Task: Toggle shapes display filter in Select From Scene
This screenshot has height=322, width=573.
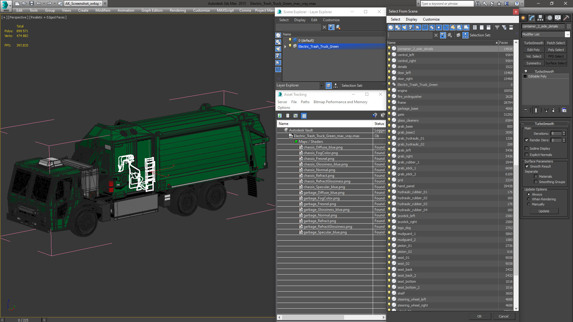Action: point(398,27)
